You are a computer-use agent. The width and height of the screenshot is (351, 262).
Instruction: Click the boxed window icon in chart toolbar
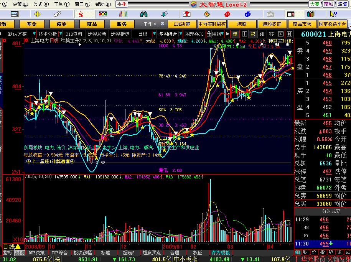[x=280, y=34]
